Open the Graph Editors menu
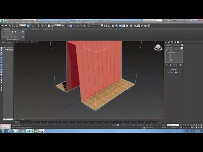This screenshot has width=203, height=152. coord(54,23)
